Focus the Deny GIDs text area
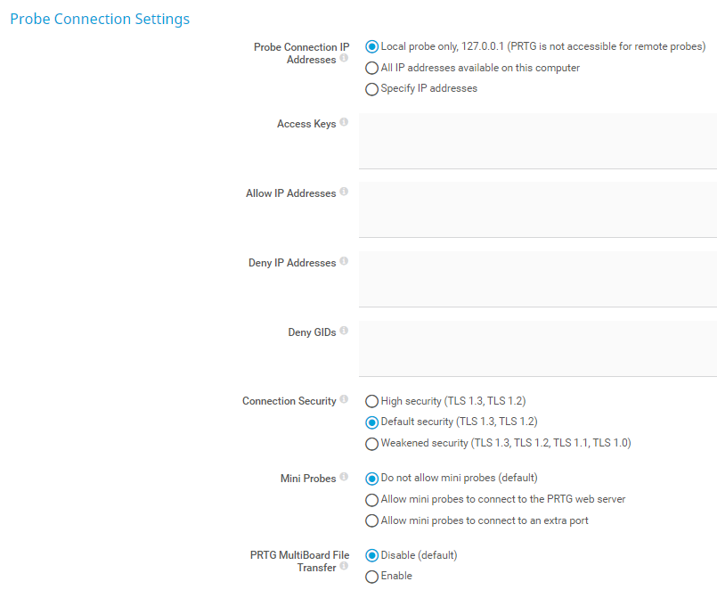The image size is (717, 598). point(537,348)
